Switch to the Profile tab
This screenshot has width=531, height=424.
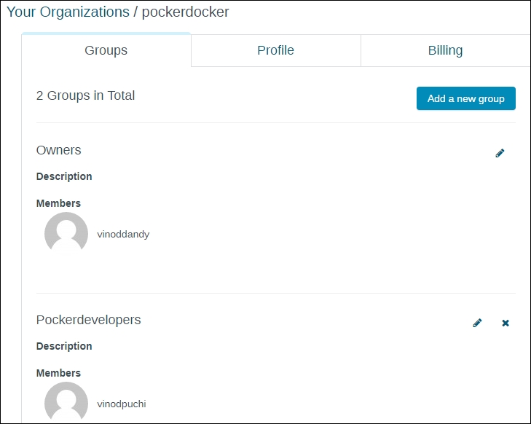pos(275,50)
